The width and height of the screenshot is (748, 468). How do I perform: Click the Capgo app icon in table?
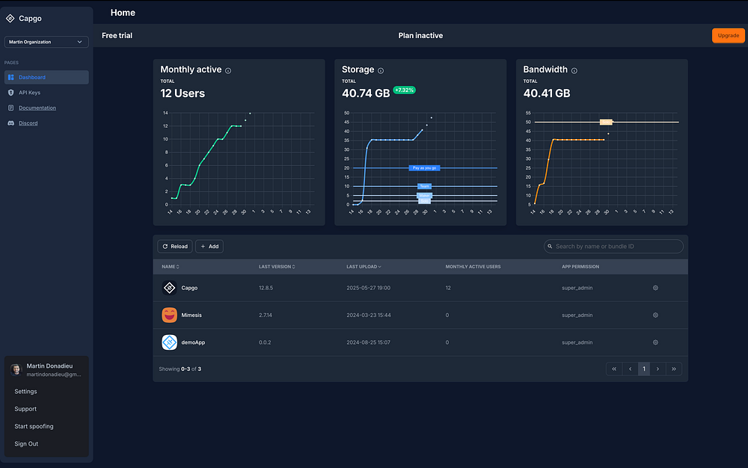(169, 288)
